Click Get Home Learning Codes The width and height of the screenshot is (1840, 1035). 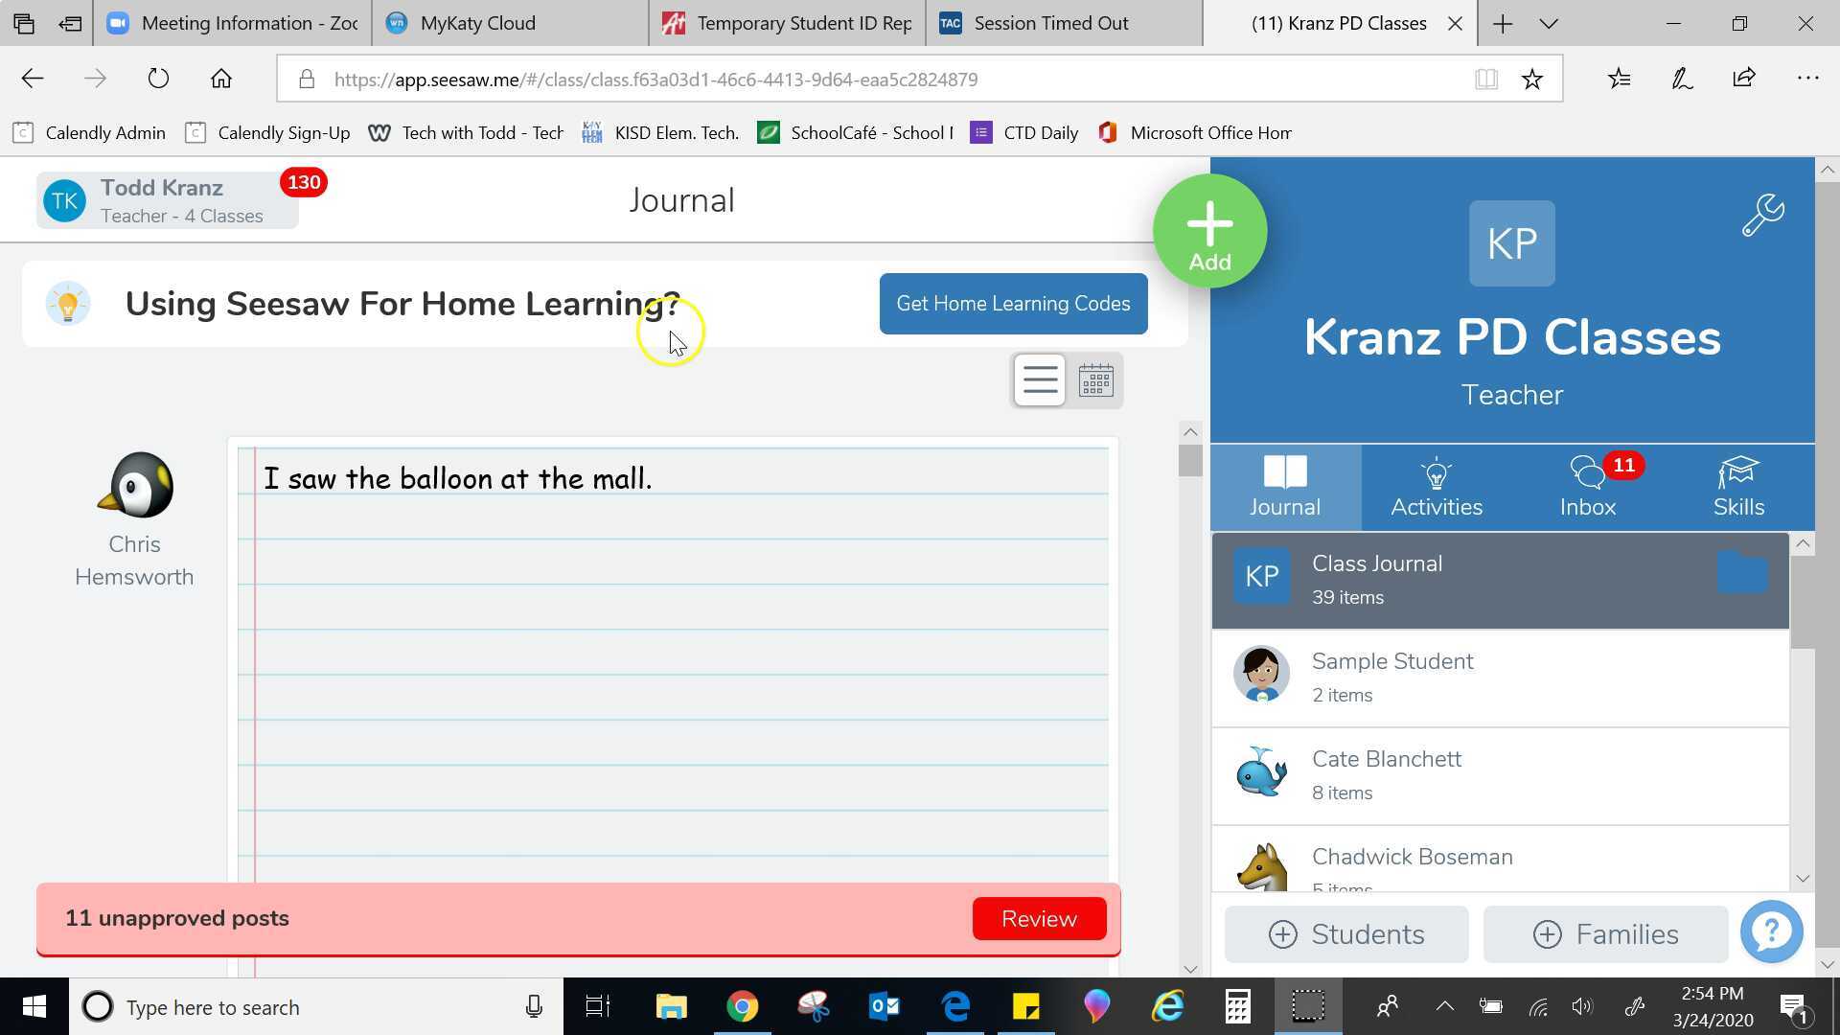(1013, 304)
